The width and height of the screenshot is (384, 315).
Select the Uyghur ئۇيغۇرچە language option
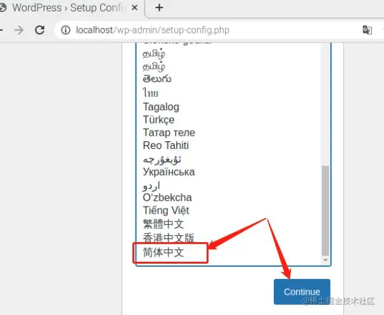point(162,160)
